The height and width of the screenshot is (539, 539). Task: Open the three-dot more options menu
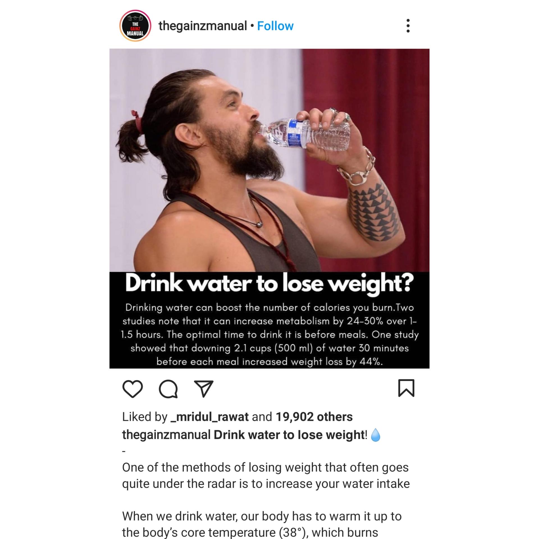point(408,26)
